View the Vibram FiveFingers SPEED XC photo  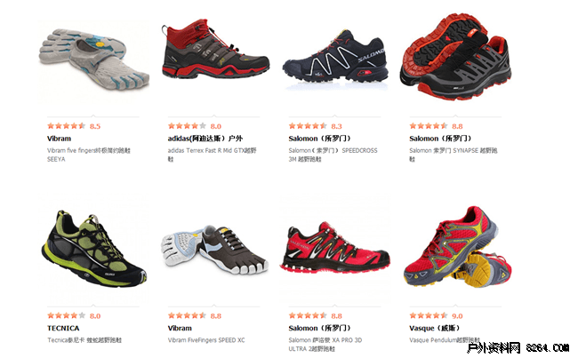pyautogui.click(x=215, y=250)
